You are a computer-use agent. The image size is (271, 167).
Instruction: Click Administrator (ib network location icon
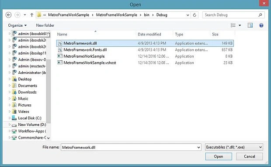14,73
